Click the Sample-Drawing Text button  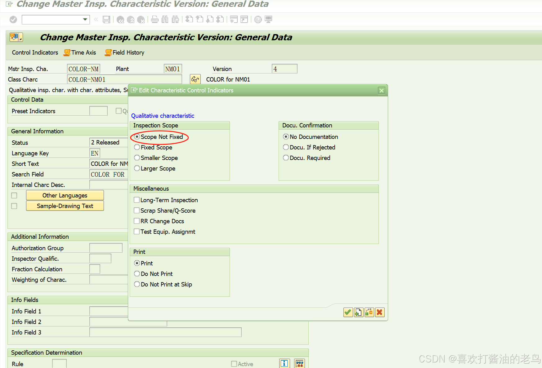(x=65, y=206)
